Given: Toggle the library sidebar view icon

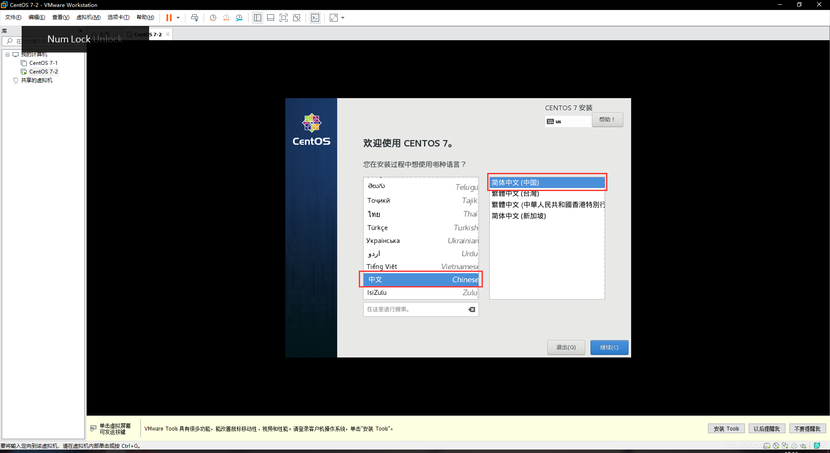Looking at the screenshot, I should [x=258, y=18].
